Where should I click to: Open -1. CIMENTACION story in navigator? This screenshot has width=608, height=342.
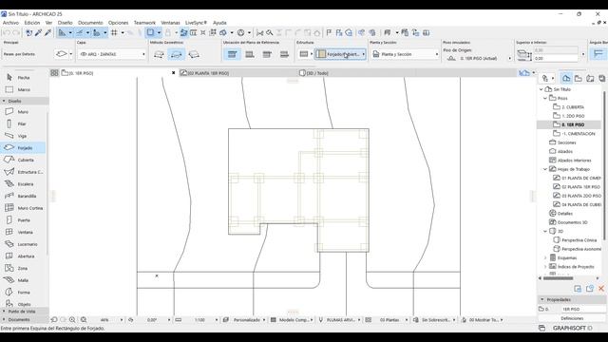579,133
